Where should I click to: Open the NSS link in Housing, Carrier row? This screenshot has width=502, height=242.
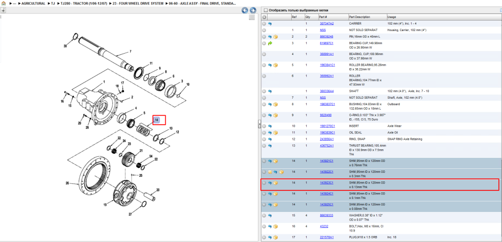[323, 30]
